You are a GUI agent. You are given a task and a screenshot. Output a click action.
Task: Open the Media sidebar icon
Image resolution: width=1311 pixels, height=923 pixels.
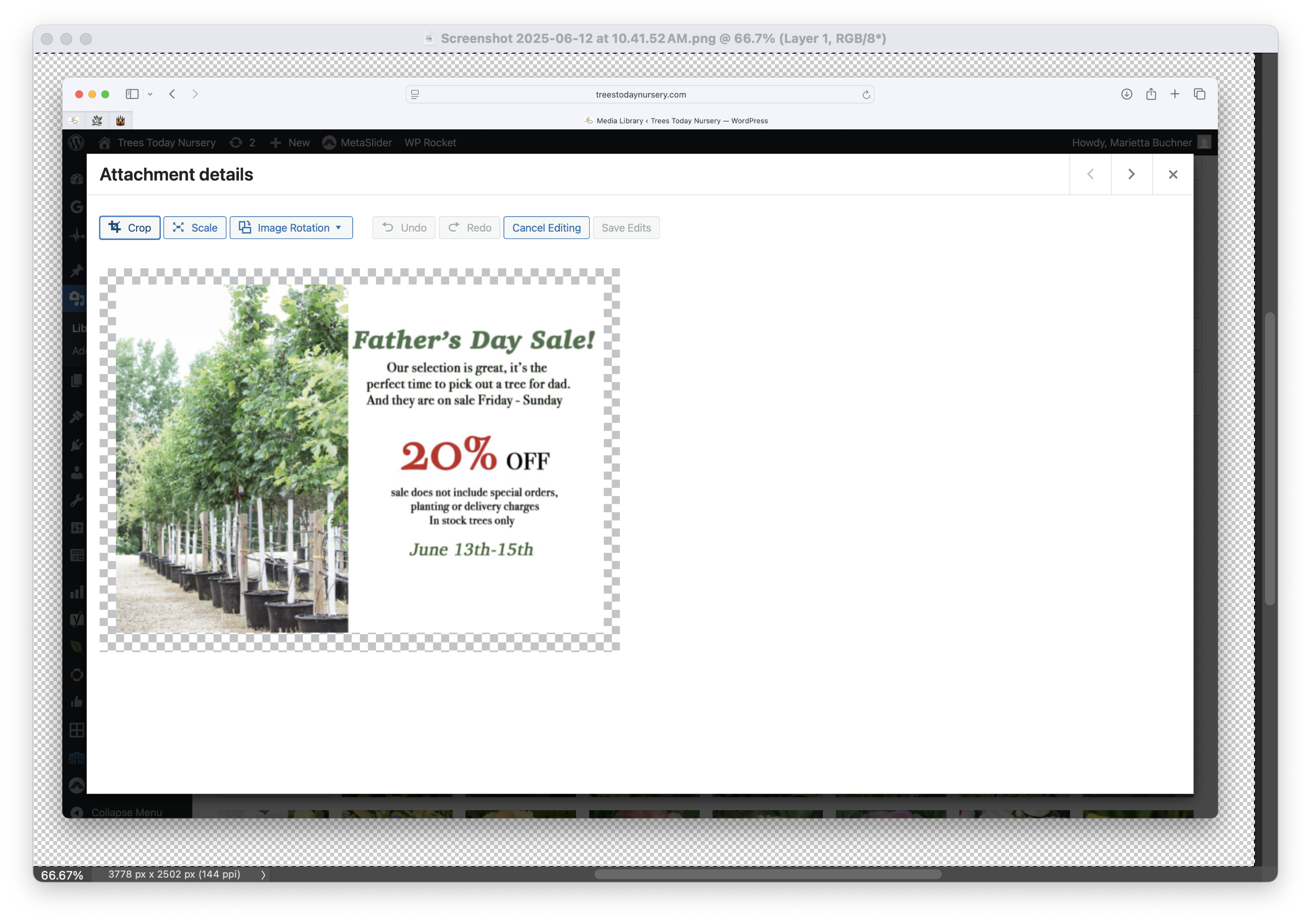77,298
